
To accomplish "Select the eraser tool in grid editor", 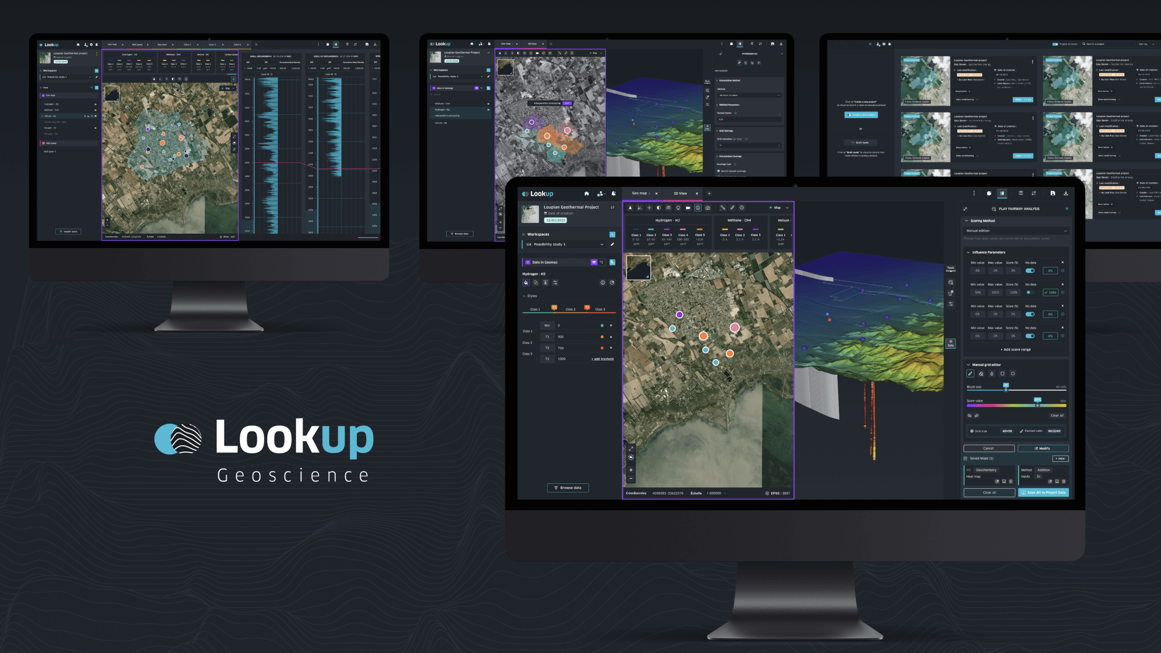I will pyautogui.click(x=981, y=374).
